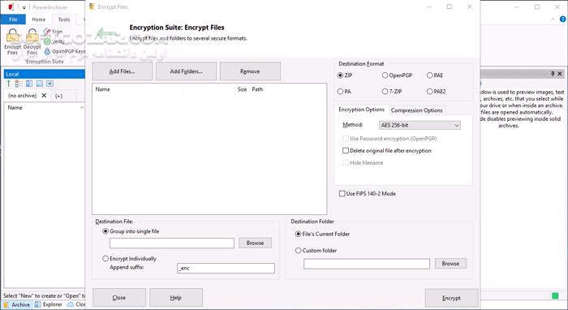
Task: Click the cloud icon in bottom bar
Action: tap(71, 304)
